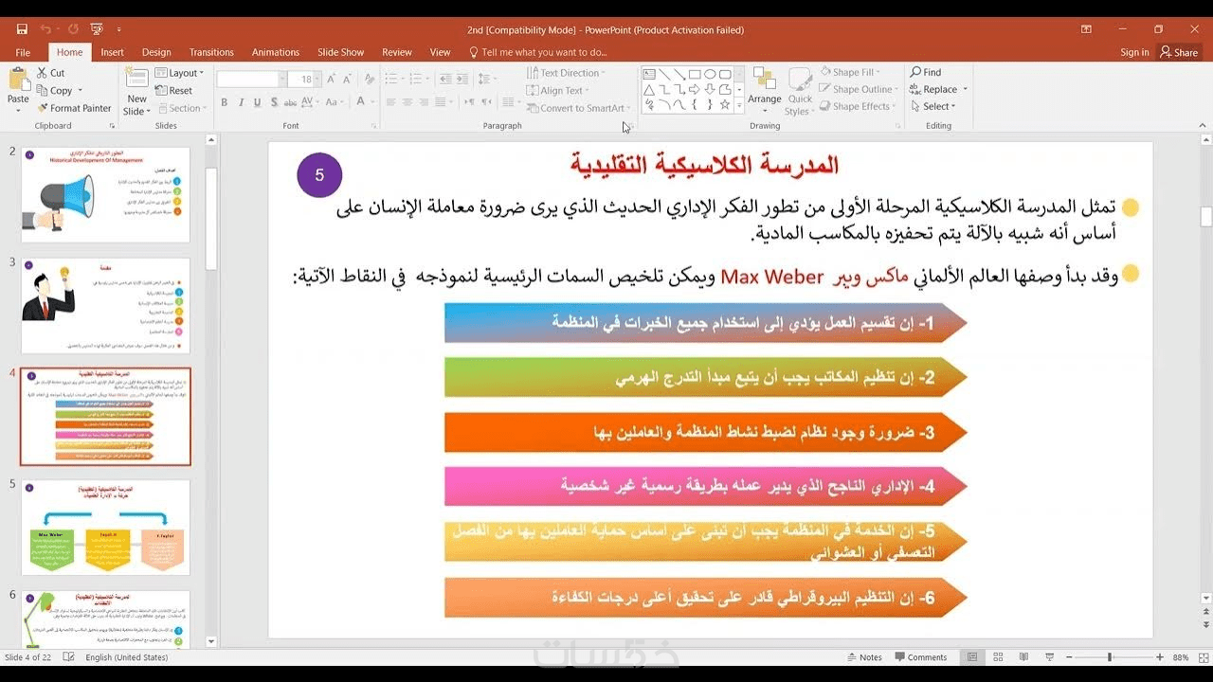
Task: Paste clipboard contents
Action: 18,90
